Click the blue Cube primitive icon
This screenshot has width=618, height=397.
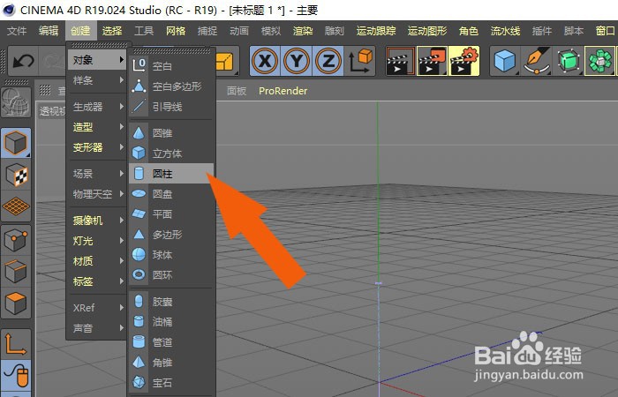tap(505, 61)
